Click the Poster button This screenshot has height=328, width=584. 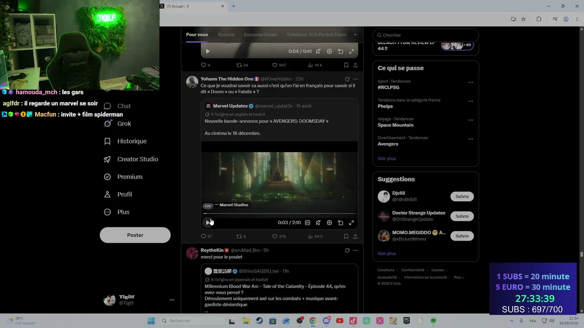135,235
